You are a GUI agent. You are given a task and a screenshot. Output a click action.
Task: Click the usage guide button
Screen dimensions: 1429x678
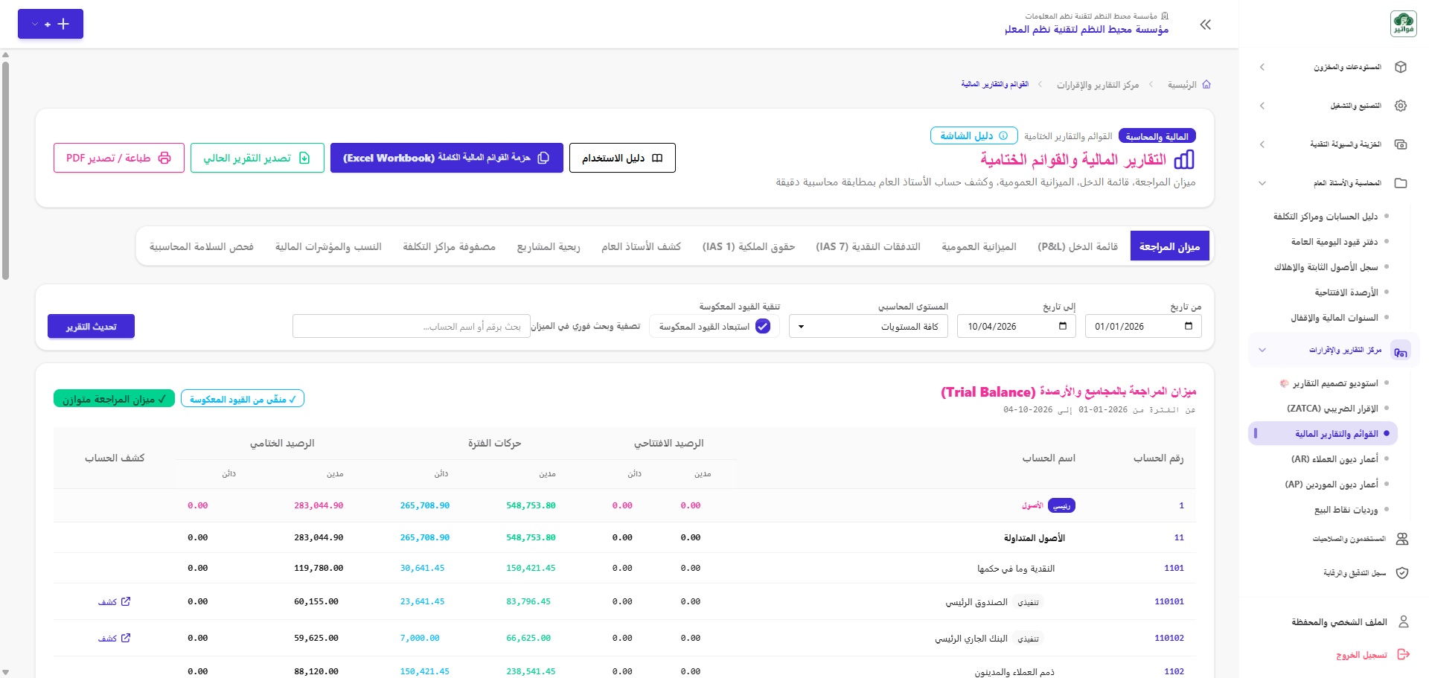click(x=622, y=158)
